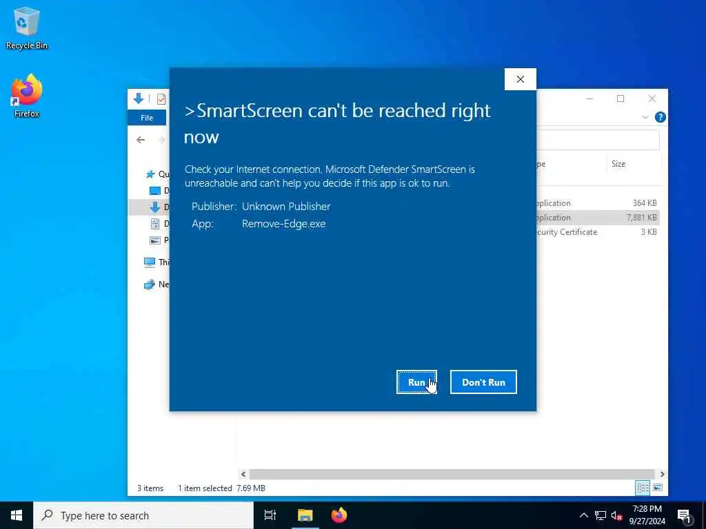Switch to details view icon

click(x=643, y=488)
